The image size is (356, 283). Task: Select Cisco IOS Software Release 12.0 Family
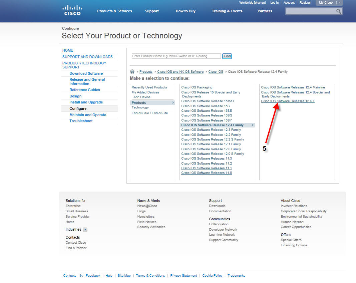(x=211, y=149)
